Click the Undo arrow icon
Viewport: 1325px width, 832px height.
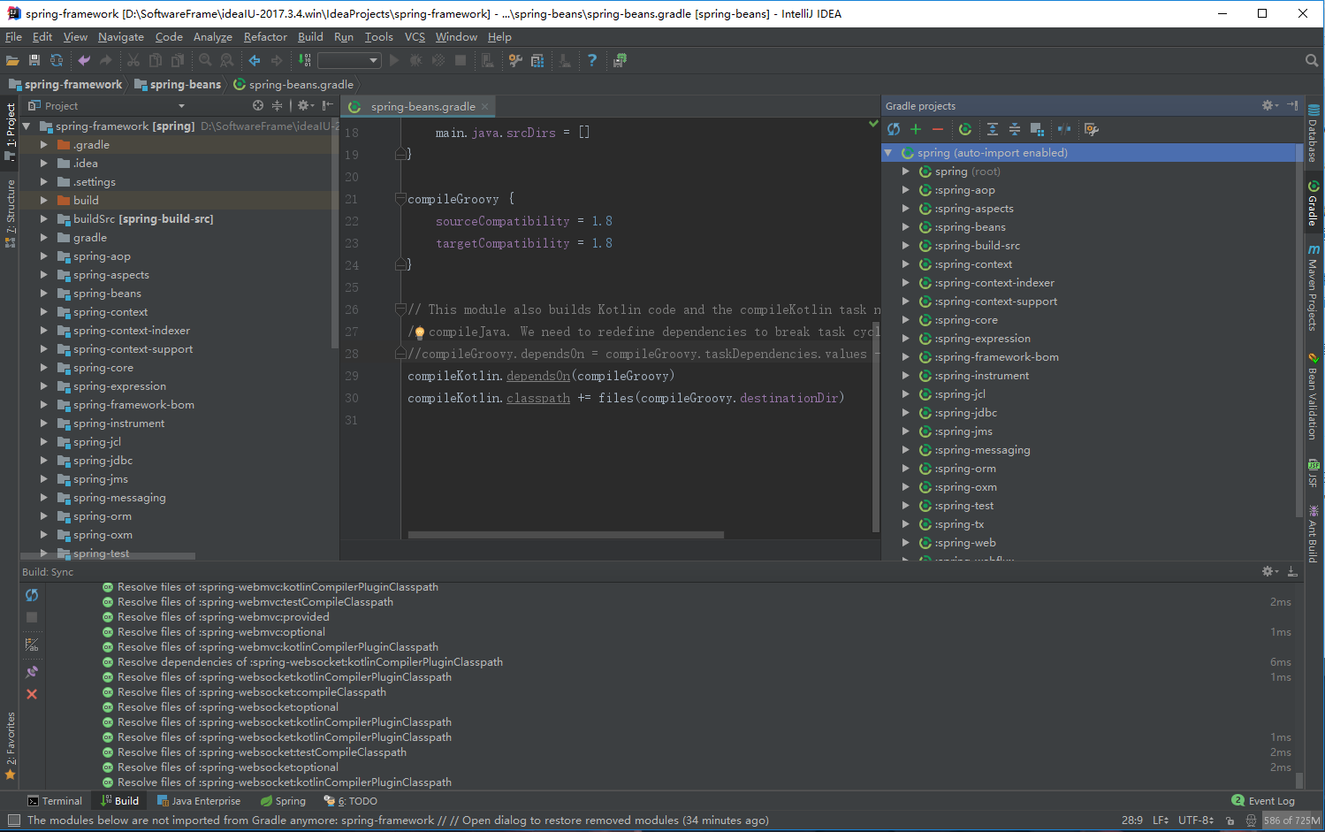click(x=84, y=61)
